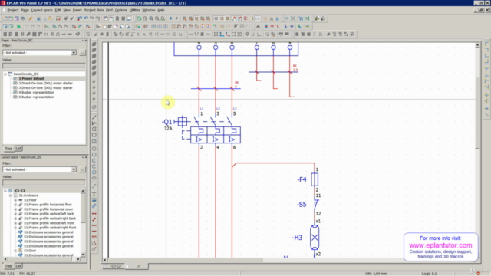Select page 5 Busbar representation

click(x=36, y=97)
